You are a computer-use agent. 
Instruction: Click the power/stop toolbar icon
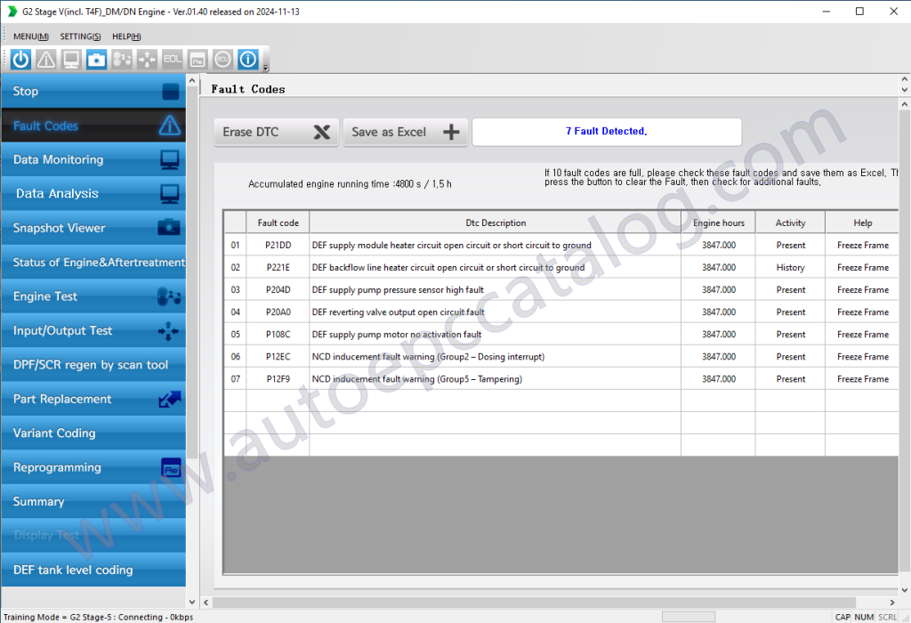pos(20,59)
